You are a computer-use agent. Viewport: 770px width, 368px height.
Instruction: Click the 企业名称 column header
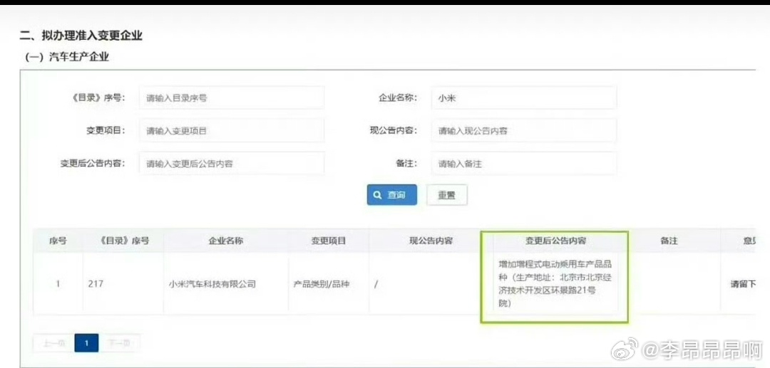click(226, 241)
